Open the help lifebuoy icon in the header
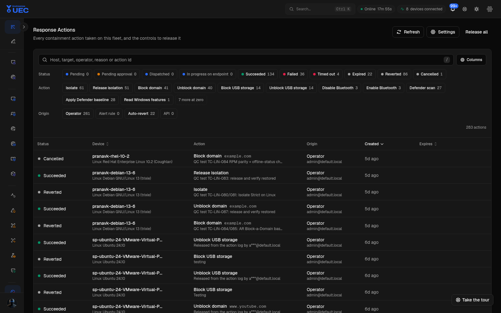 click(x=465, y=9)
